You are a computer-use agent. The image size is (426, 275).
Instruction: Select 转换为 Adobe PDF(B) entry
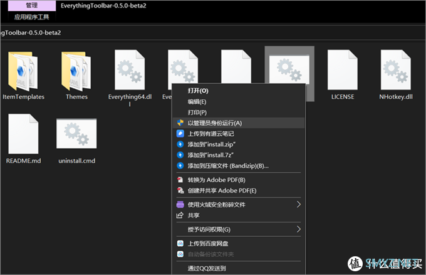239,179
